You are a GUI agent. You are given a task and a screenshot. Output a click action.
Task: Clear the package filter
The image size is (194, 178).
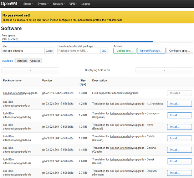coord(49,51)
